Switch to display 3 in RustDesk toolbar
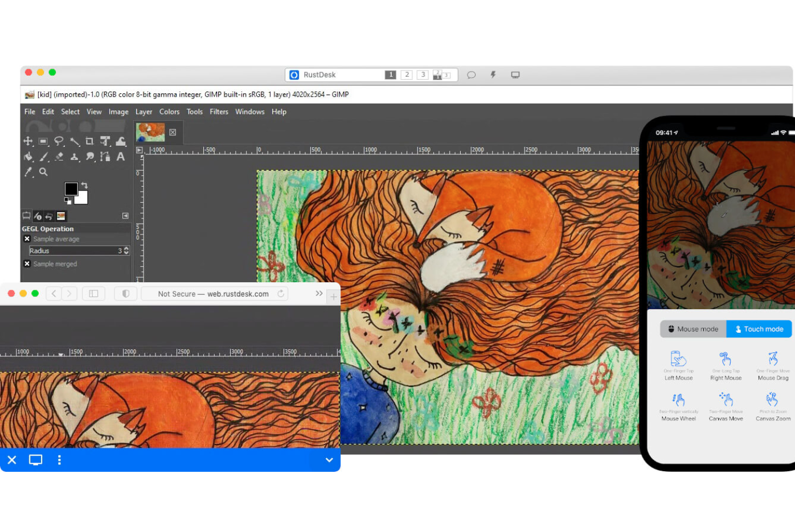Image resolution: width=795 pixels, height=527 pixels. click(x=423, y=75)
